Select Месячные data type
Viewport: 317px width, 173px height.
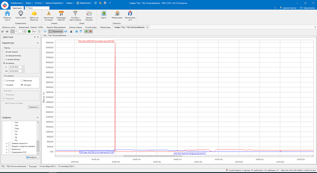coord(22,81)
